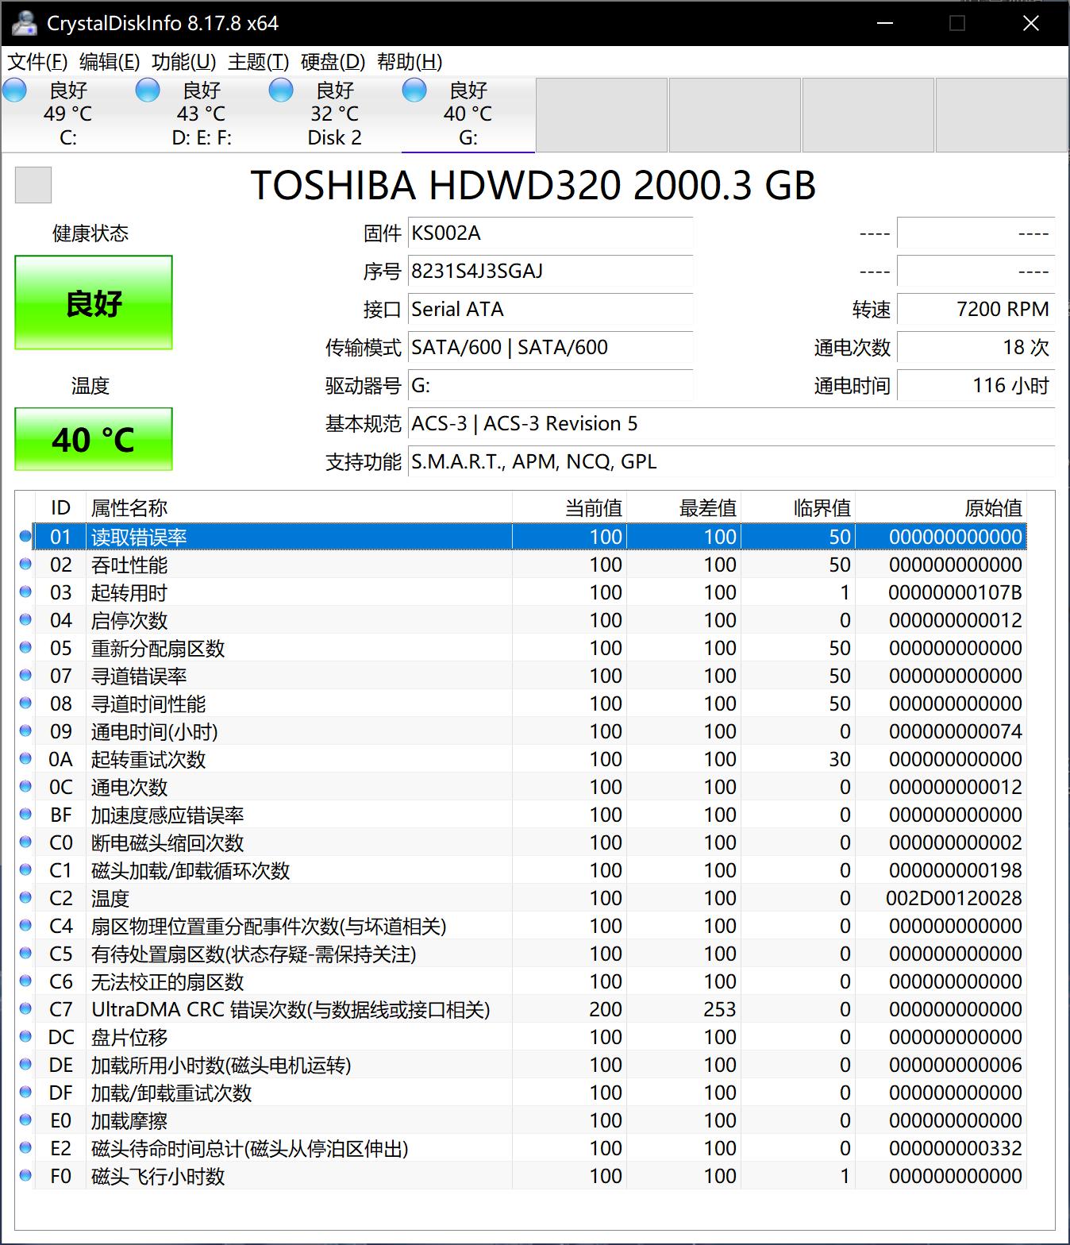Click status icon of C2 温度 row
1070x1245 pixels.
click(25, 898)
